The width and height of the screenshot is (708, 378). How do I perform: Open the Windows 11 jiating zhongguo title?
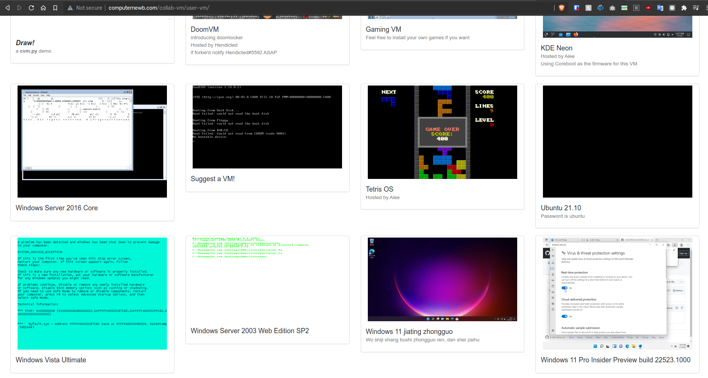409,332
